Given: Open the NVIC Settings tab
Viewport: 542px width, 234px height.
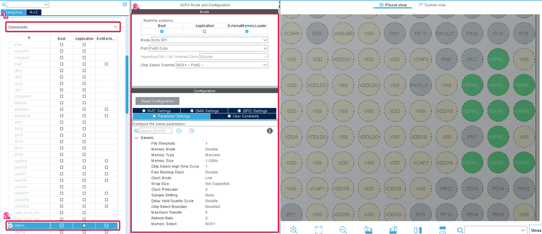Looking at the screenshot, I should (x=156, y=111).
